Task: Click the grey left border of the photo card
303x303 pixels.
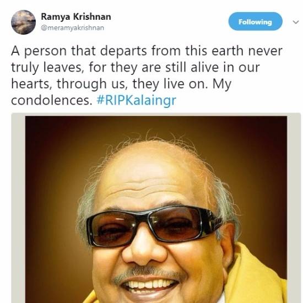Action: point(18,208)
